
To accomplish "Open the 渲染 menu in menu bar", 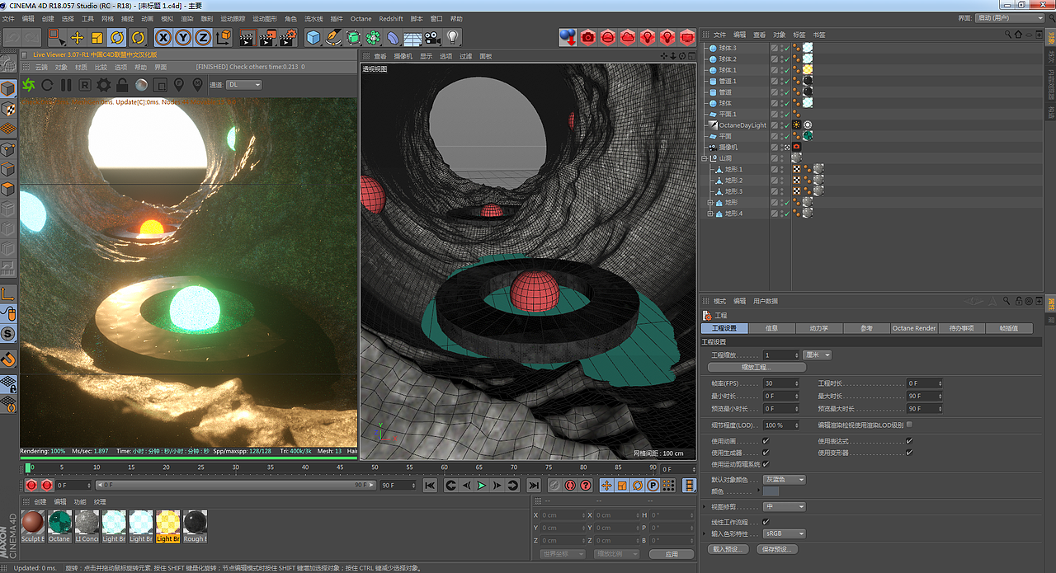I will 187,18.
